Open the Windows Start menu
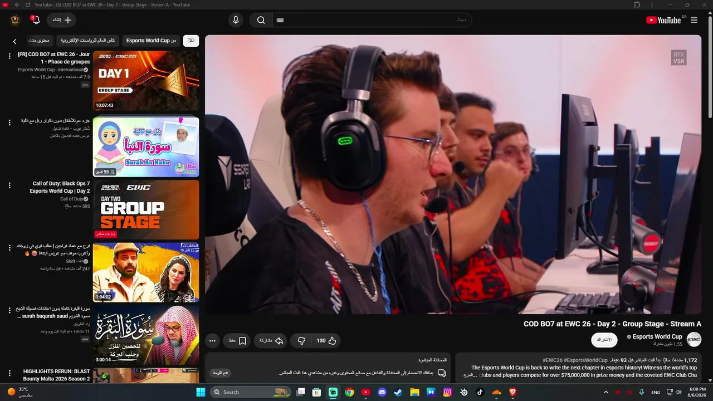The height and width of the screenshot is (401, 713). coord(201,392)
